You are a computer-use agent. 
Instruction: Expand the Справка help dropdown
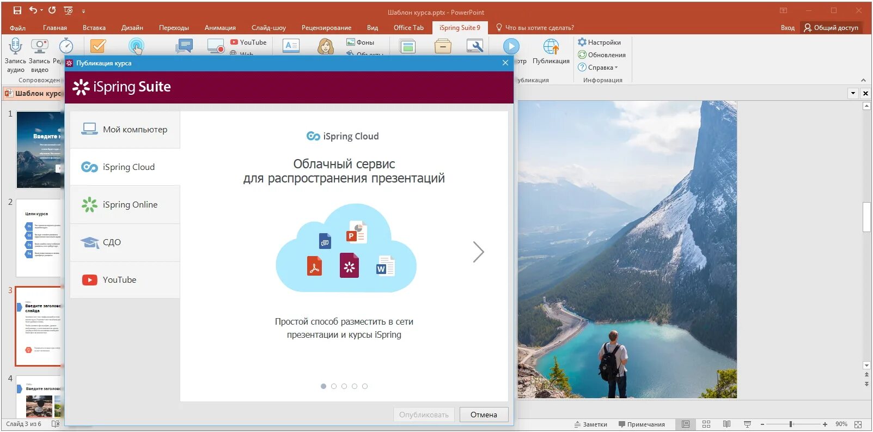[598, 67]
